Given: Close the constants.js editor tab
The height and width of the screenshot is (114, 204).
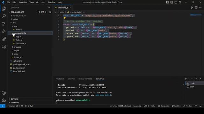Looking at the screenshot, I should 70,8.
